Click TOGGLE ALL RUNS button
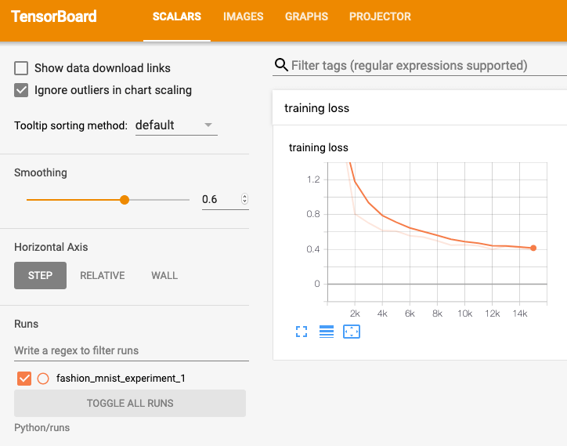 [130, 403]
